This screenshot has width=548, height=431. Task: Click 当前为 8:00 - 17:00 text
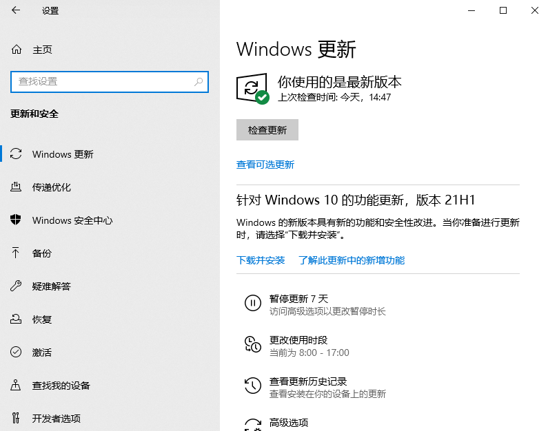pyautogui.click(x=309, y=353)
